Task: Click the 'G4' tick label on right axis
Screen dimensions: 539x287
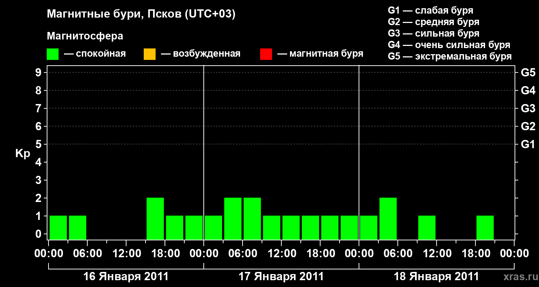Action: (x=528, y=90)
